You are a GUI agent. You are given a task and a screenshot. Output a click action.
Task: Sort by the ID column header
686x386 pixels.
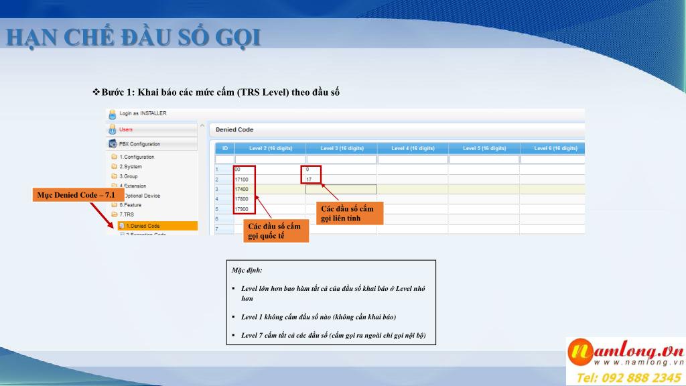click(x=225, y=148)
